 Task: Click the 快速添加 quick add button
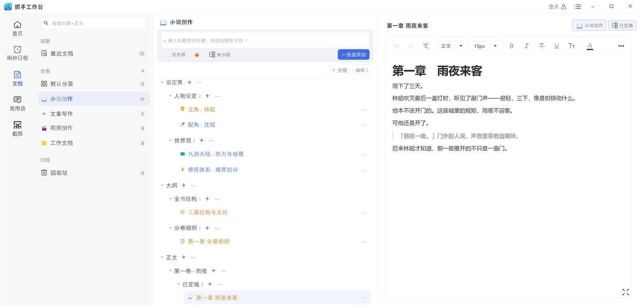(x=354, y=55)
